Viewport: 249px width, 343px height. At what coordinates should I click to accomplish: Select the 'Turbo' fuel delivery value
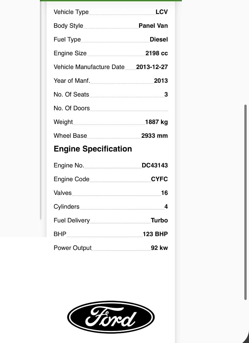tap(159, 220)
